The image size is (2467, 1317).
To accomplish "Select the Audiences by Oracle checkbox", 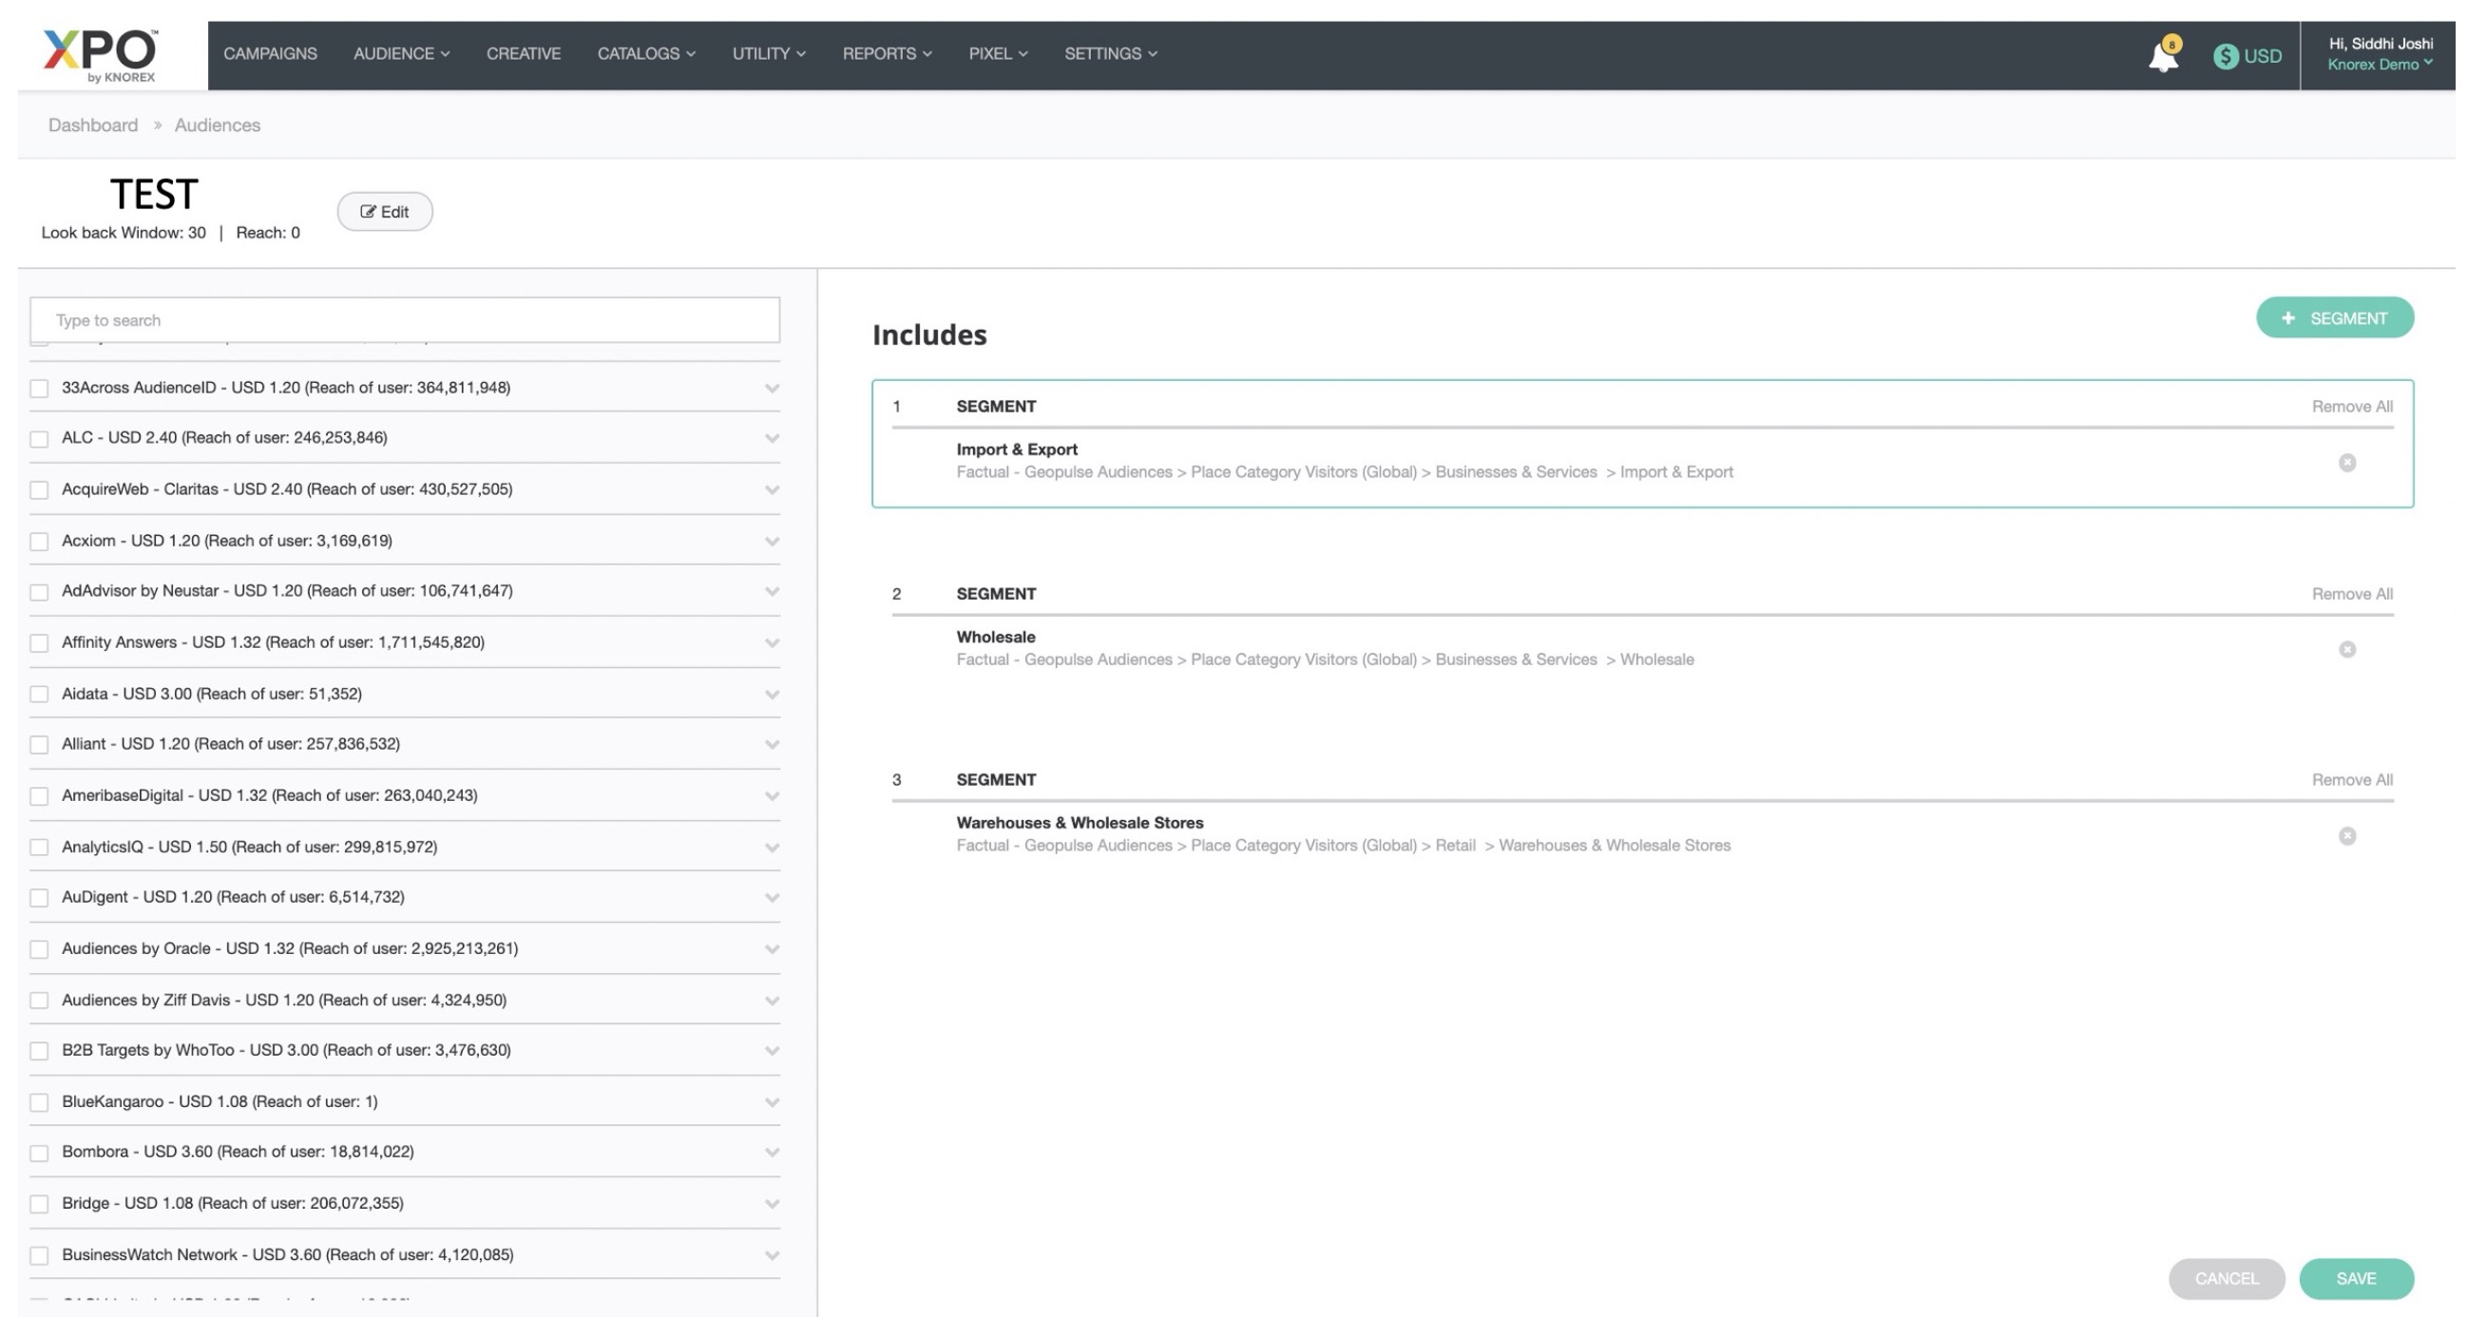I will [x=39, y=949].
